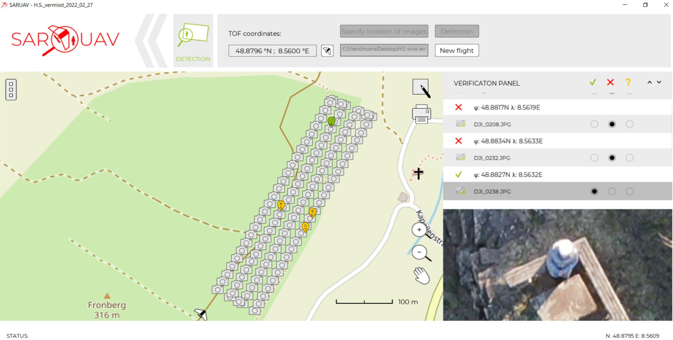Click the print report icon
673x340 pixels.
(422, 114)
